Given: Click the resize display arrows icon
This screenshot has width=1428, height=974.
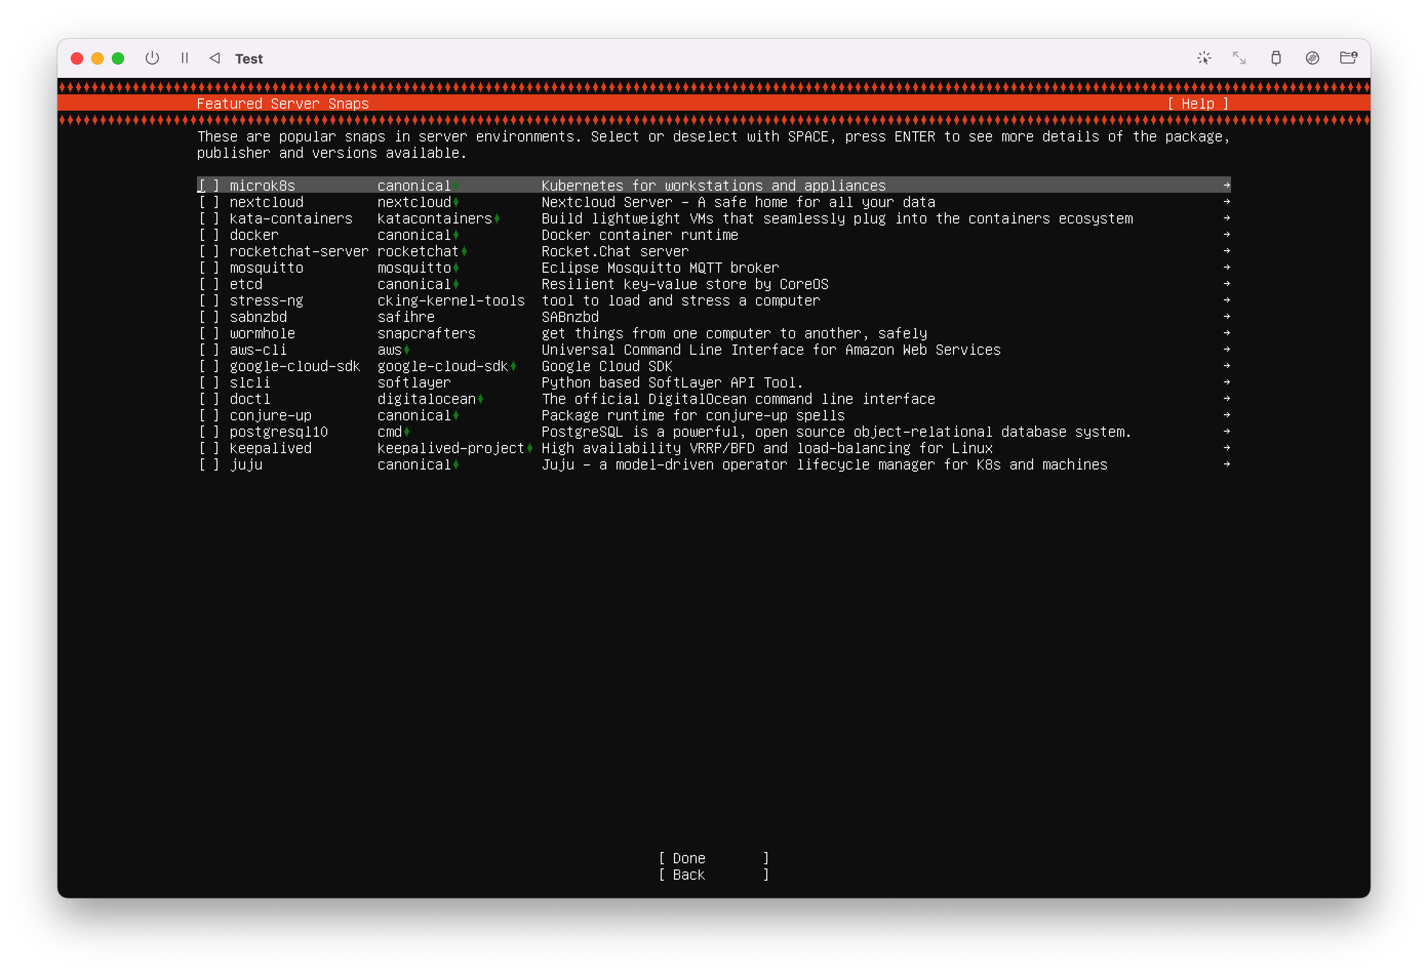Looking at the screenshot, I should (x=1239, y=58).
